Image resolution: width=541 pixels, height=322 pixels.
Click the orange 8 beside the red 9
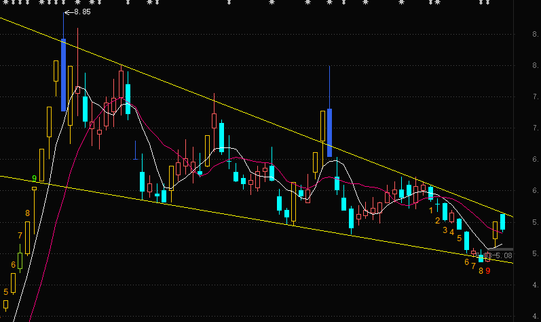tap(481, 271)
